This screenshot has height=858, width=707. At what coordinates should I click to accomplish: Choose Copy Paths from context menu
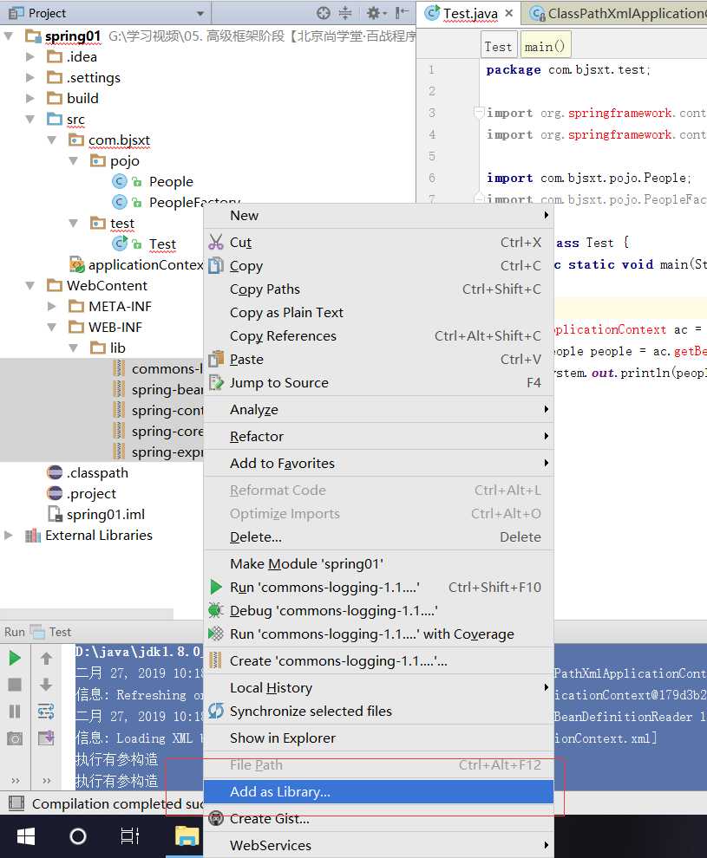click(x=378, y=289)
